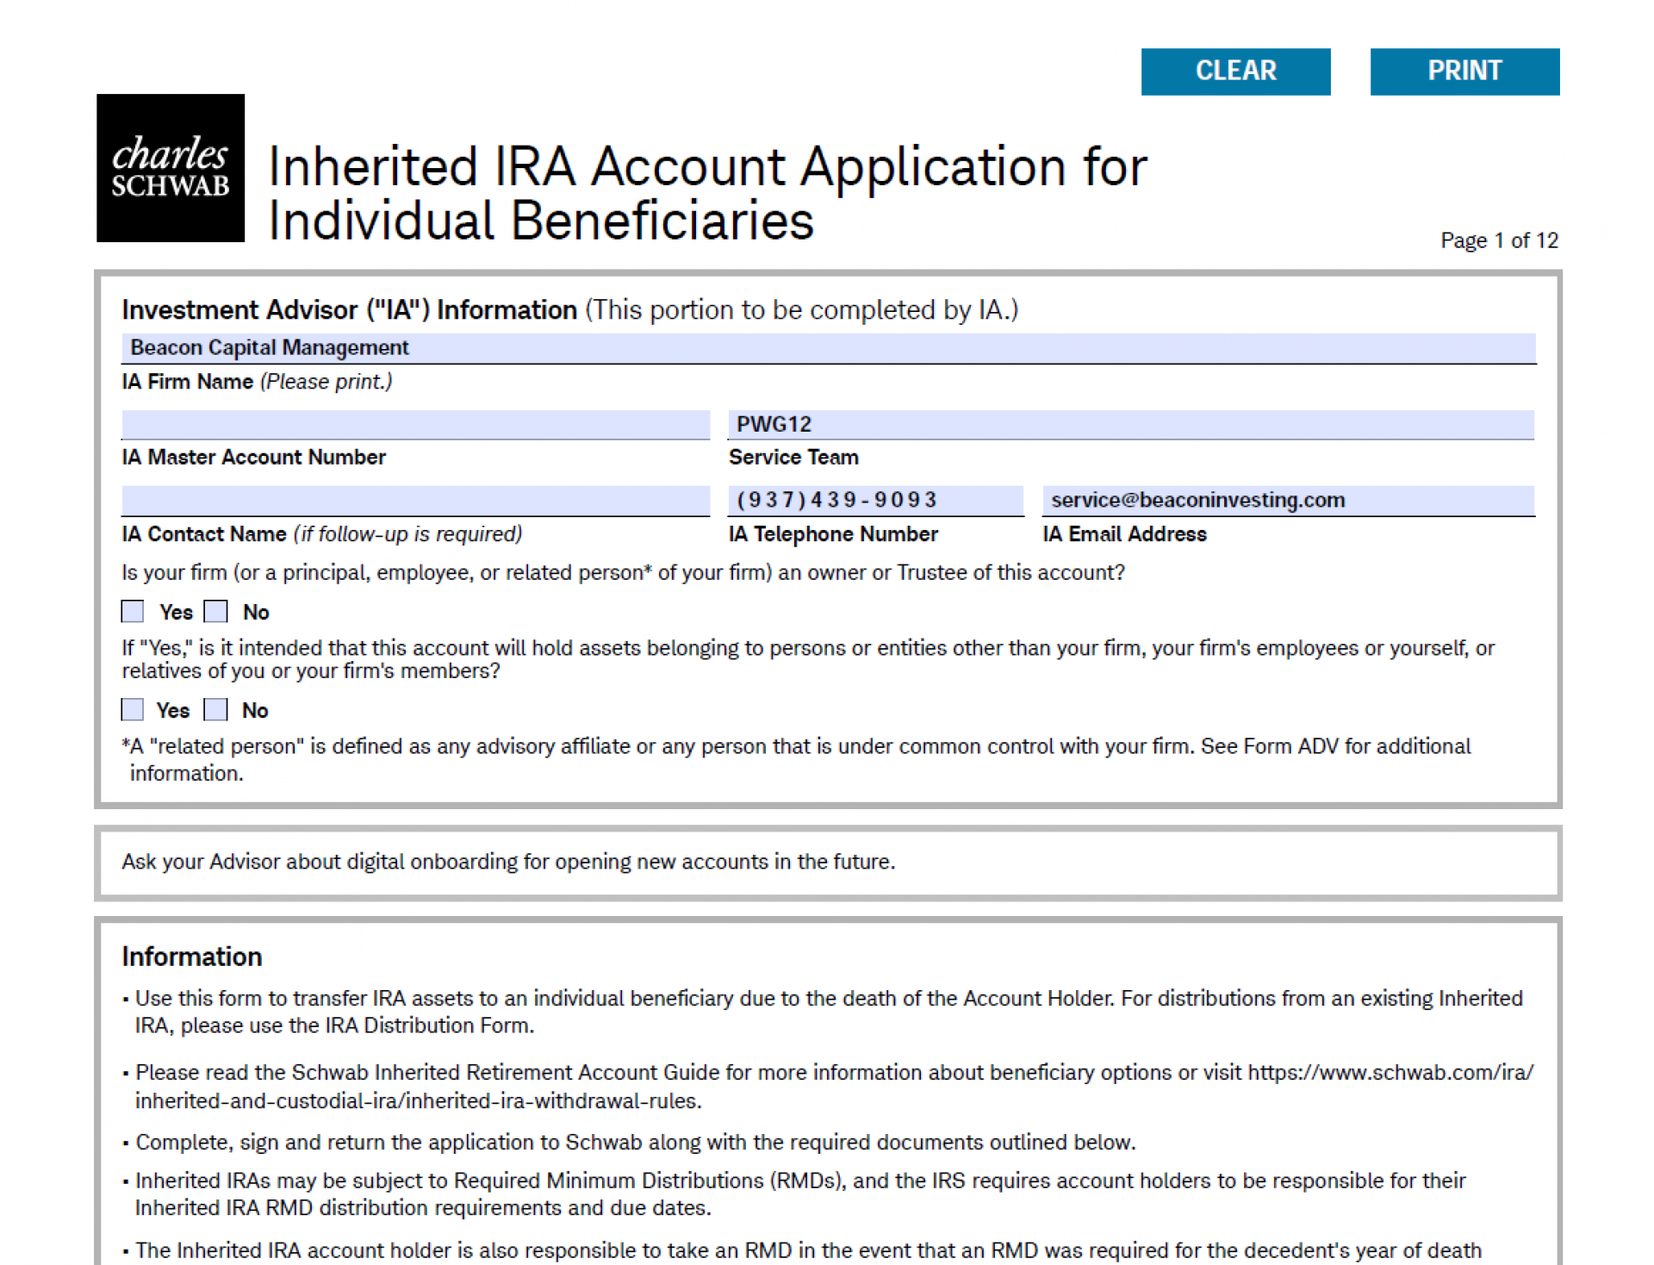
Task: Click the Charles Schwab logo
Action: [x=171, y=168]
